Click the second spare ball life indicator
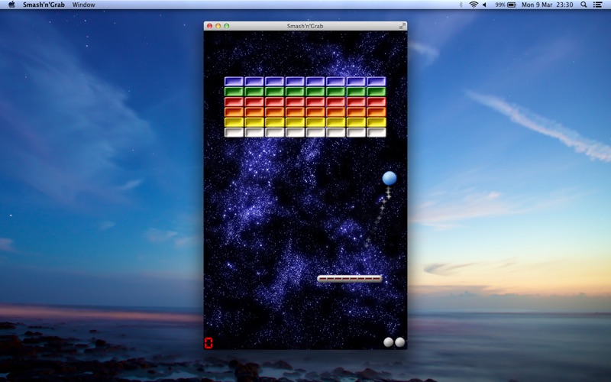The image size is (611, 382). [400, 342]
